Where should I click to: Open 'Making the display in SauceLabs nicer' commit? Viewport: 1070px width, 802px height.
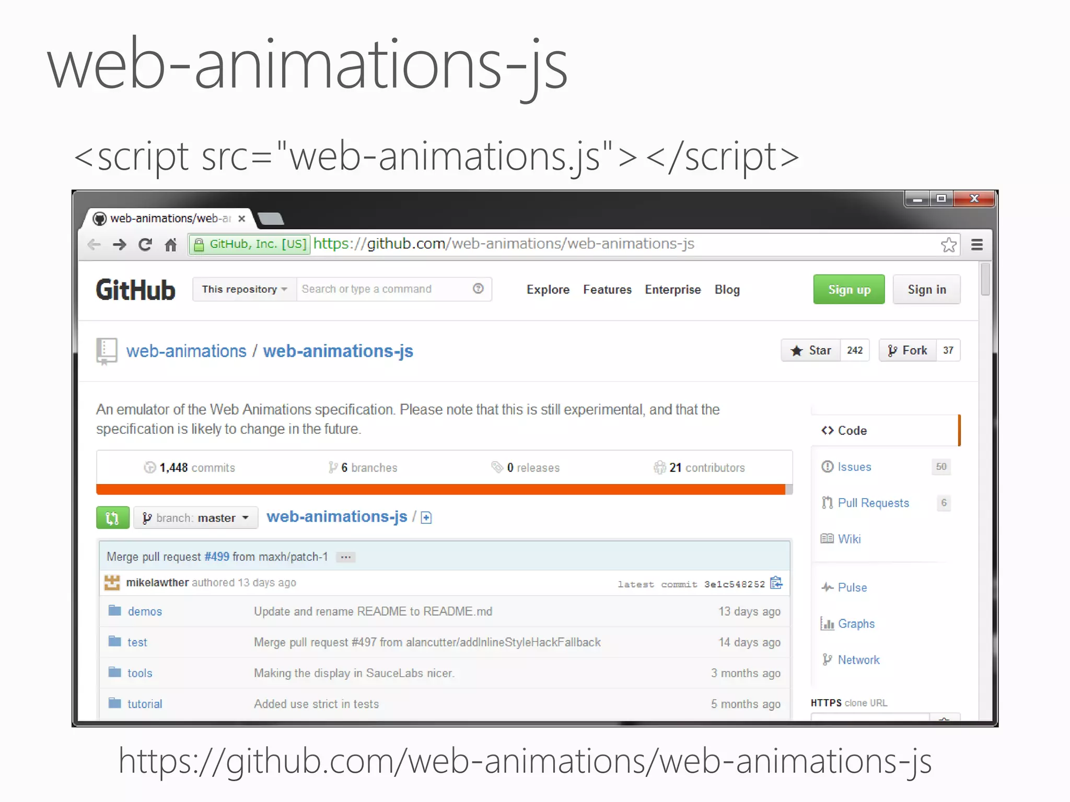354,673
